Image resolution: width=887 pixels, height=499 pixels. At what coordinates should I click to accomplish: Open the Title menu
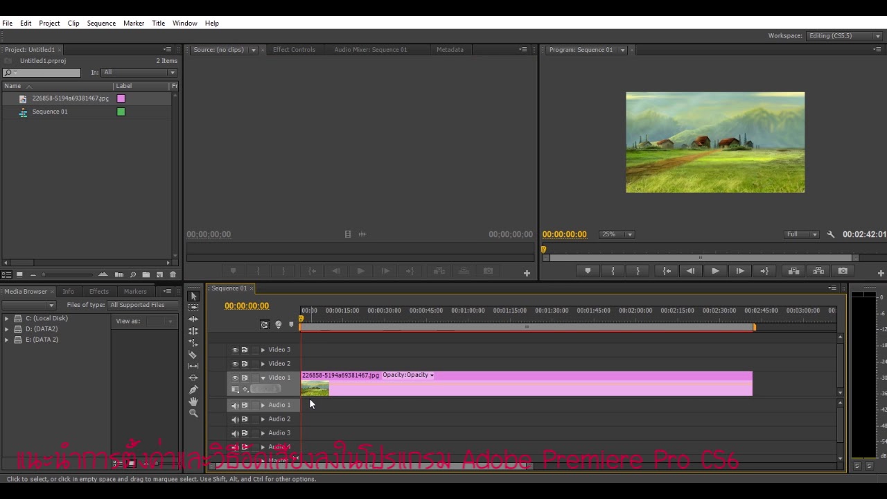[x=159, y=24]
